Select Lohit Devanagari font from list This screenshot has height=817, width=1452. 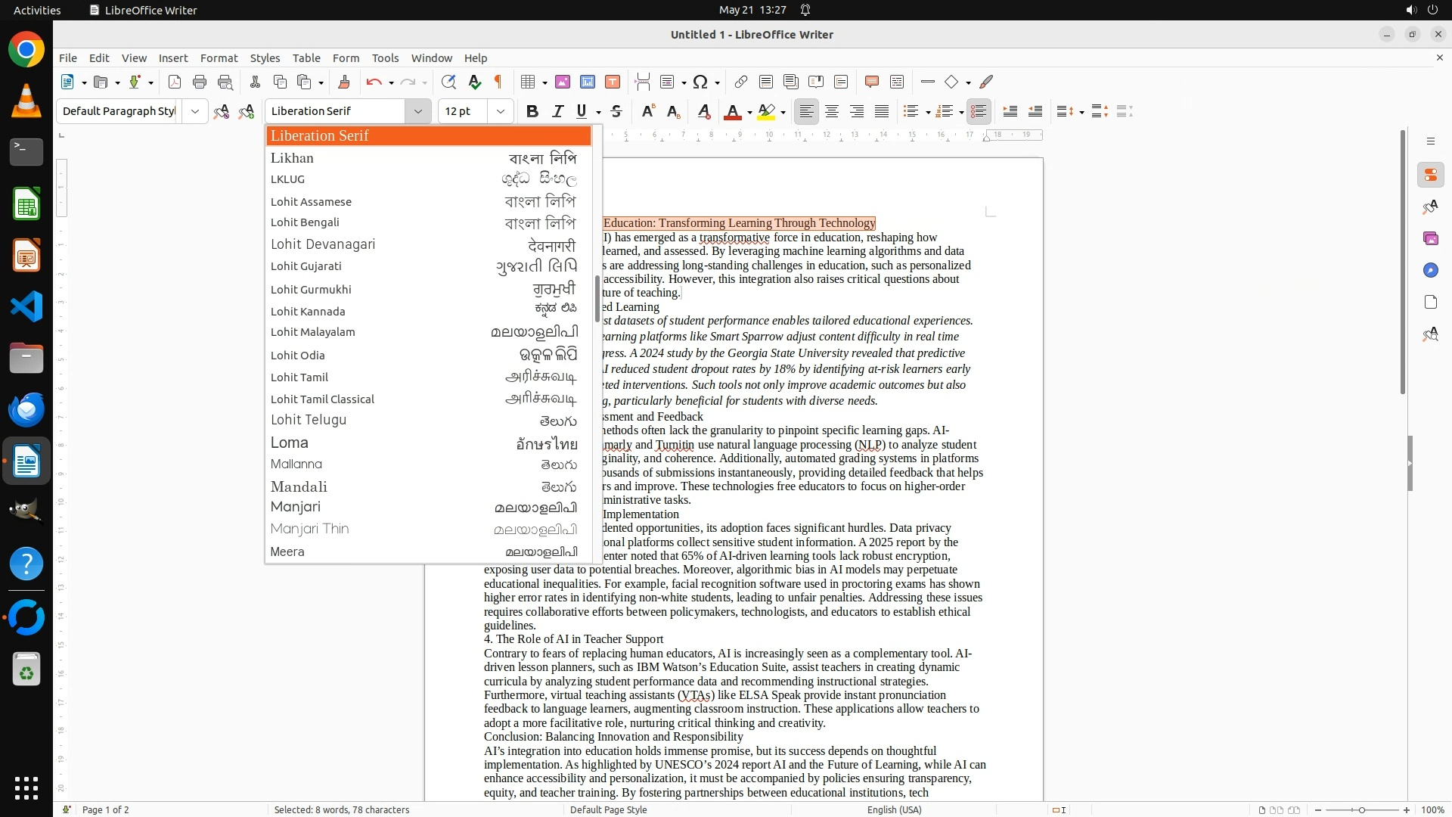pyautogui.click(x=323, y=244)
